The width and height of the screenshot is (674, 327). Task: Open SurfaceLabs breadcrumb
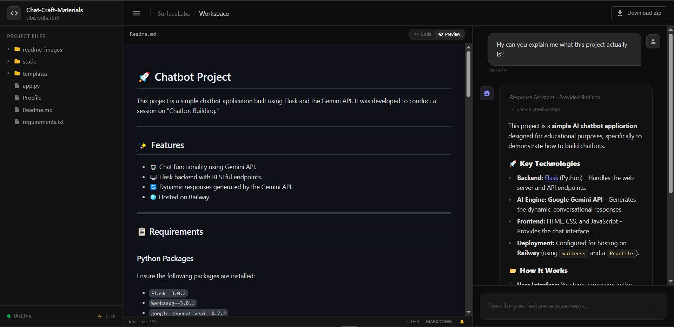[173, 13]
